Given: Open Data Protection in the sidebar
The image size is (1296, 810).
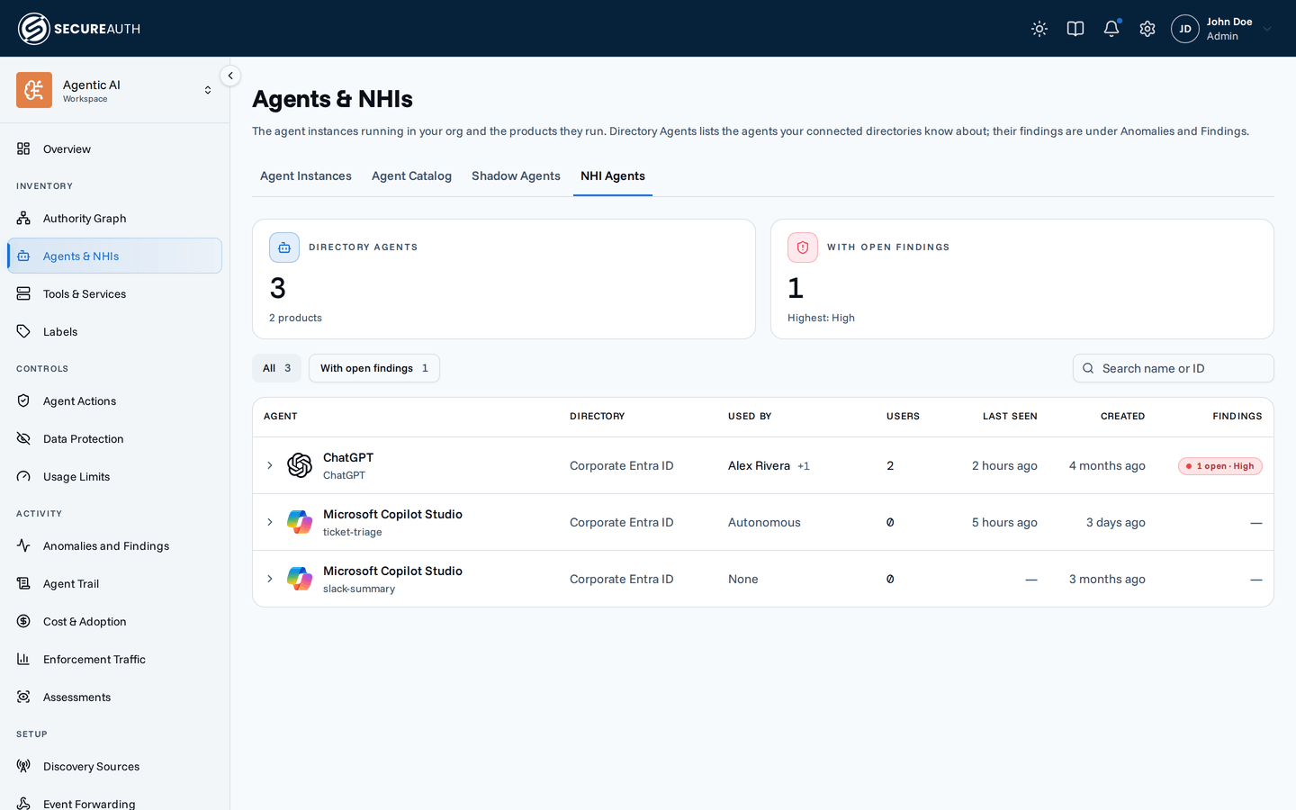Looking at the screenshot, I should tap(114, 438).
